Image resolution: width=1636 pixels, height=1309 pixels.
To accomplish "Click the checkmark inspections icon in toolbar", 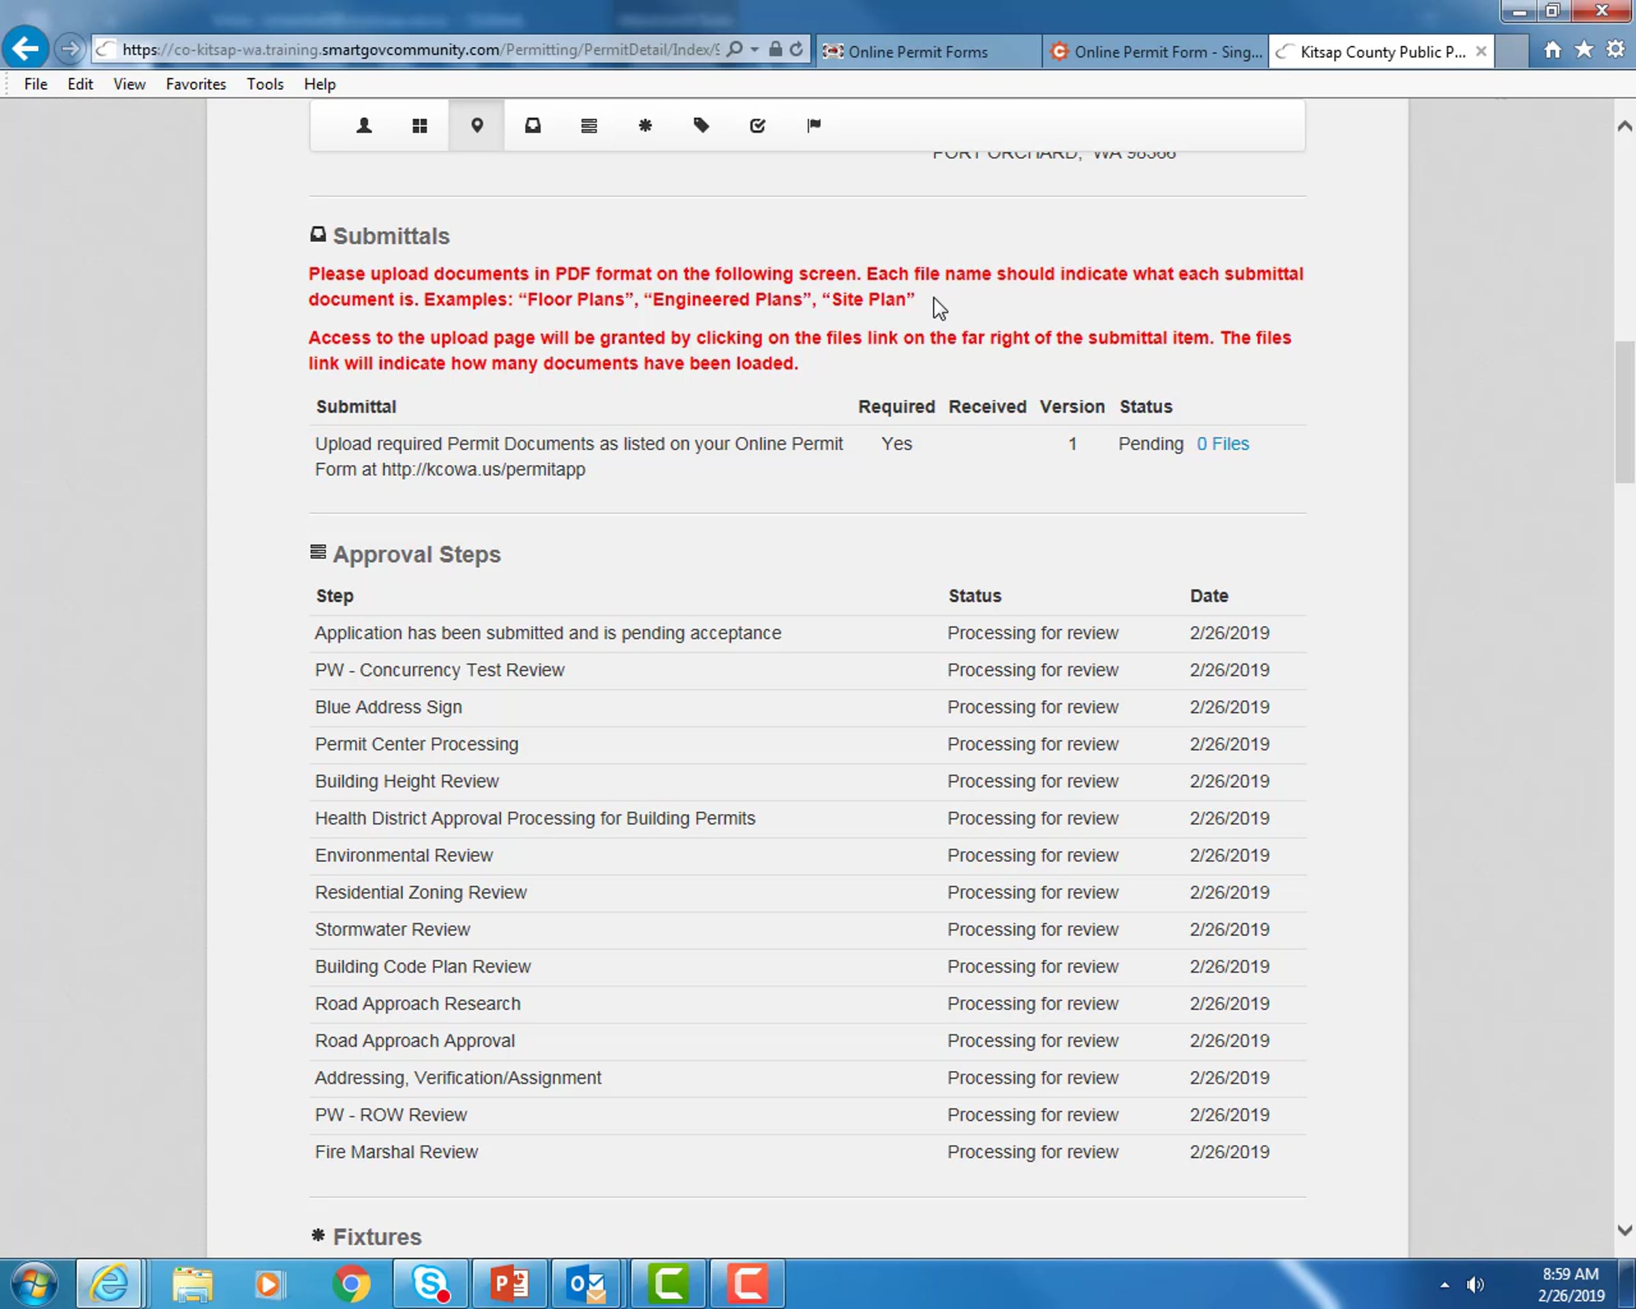I will coord(757,125).
